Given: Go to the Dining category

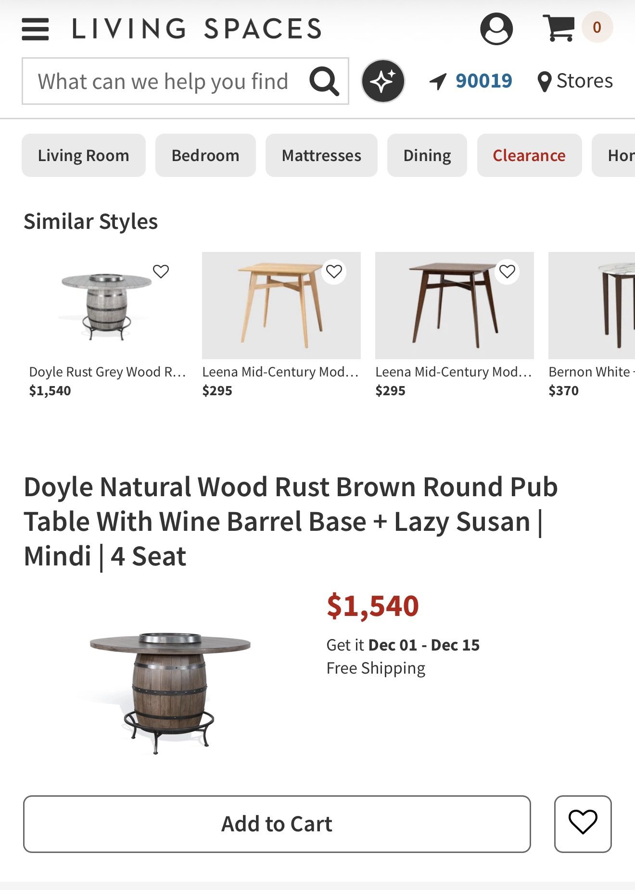Looking at the screenshot, I should pyautogui.click(x=427, y=155).
